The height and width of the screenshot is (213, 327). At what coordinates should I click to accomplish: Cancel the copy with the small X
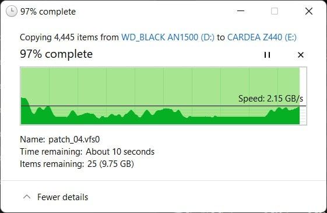301,55
